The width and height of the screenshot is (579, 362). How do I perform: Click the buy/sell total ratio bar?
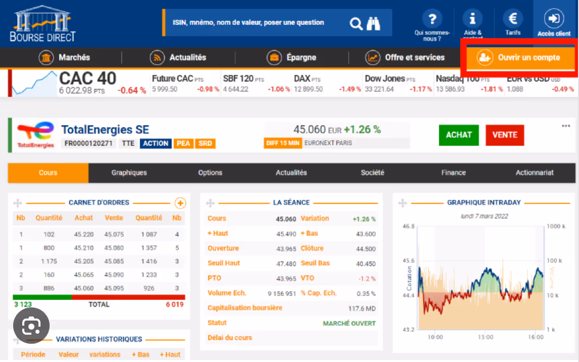[x=99, y=297]
